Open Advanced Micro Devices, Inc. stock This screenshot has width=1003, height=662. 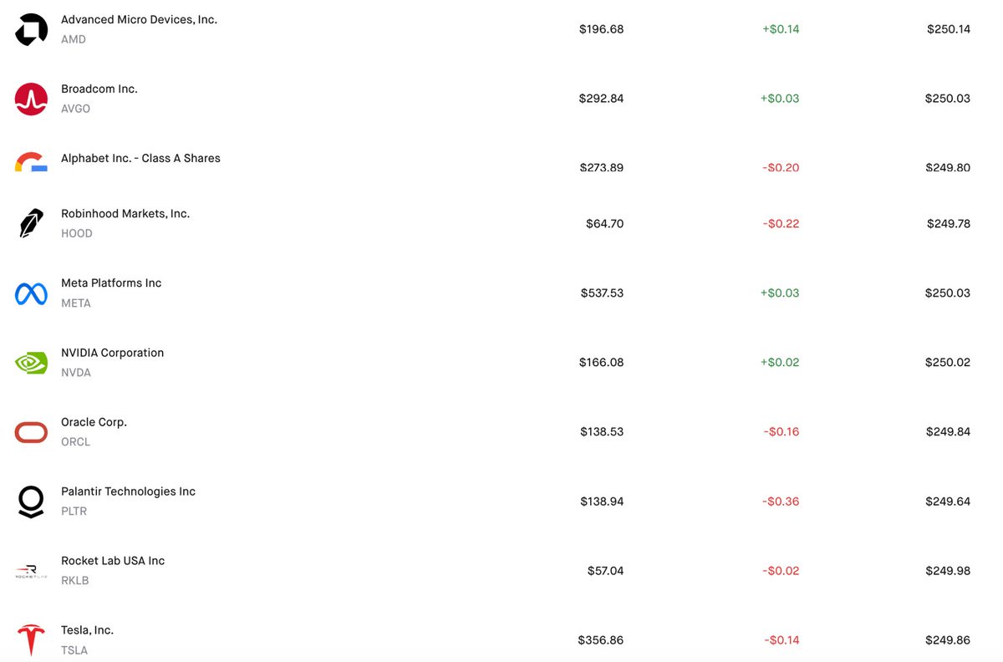pyautogui.click(x=139, y=19)
